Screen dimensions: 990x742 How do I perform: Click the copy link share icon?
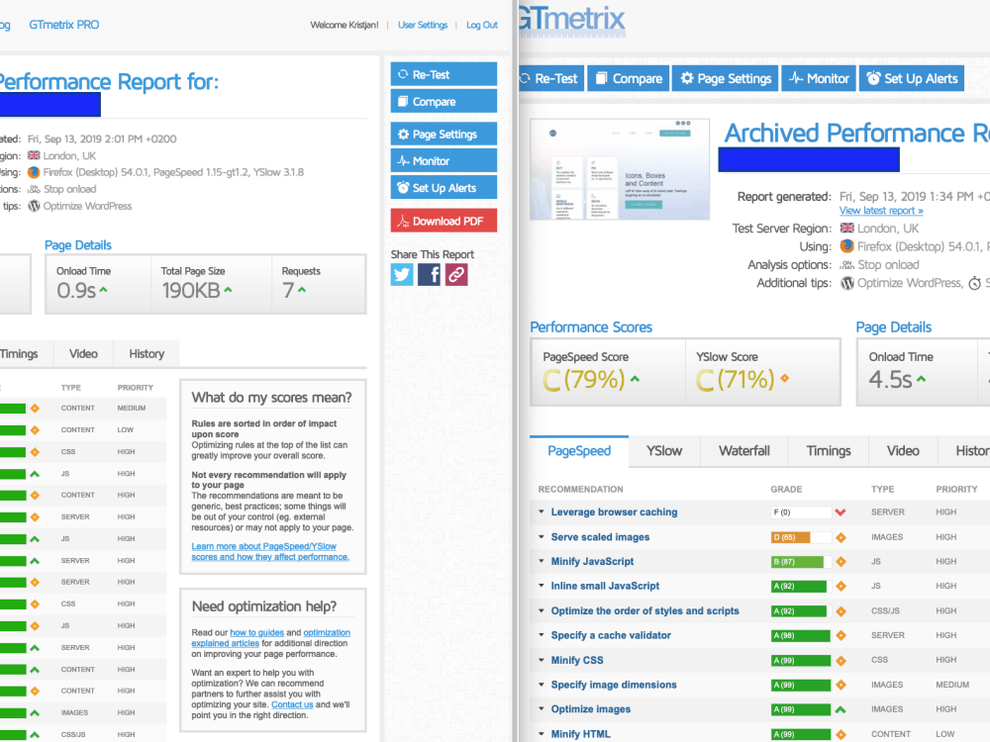pos(456,274)
